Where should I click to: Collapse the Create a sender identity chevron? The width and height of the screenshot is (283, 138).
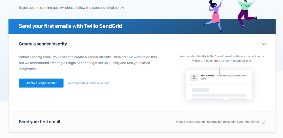(264, 44)
